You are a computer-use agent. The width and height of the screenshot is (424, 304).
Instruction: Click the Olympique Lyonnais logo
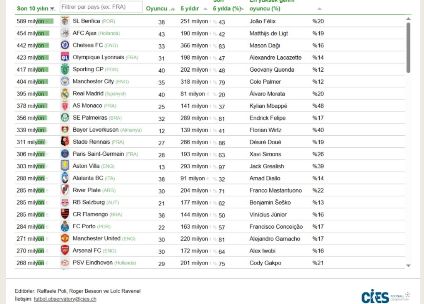click(65, 57)
